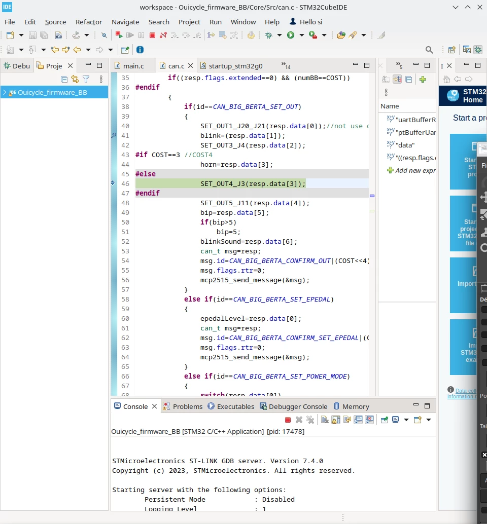Open the Run launch dropdown arrow

[x=301, y=35]
